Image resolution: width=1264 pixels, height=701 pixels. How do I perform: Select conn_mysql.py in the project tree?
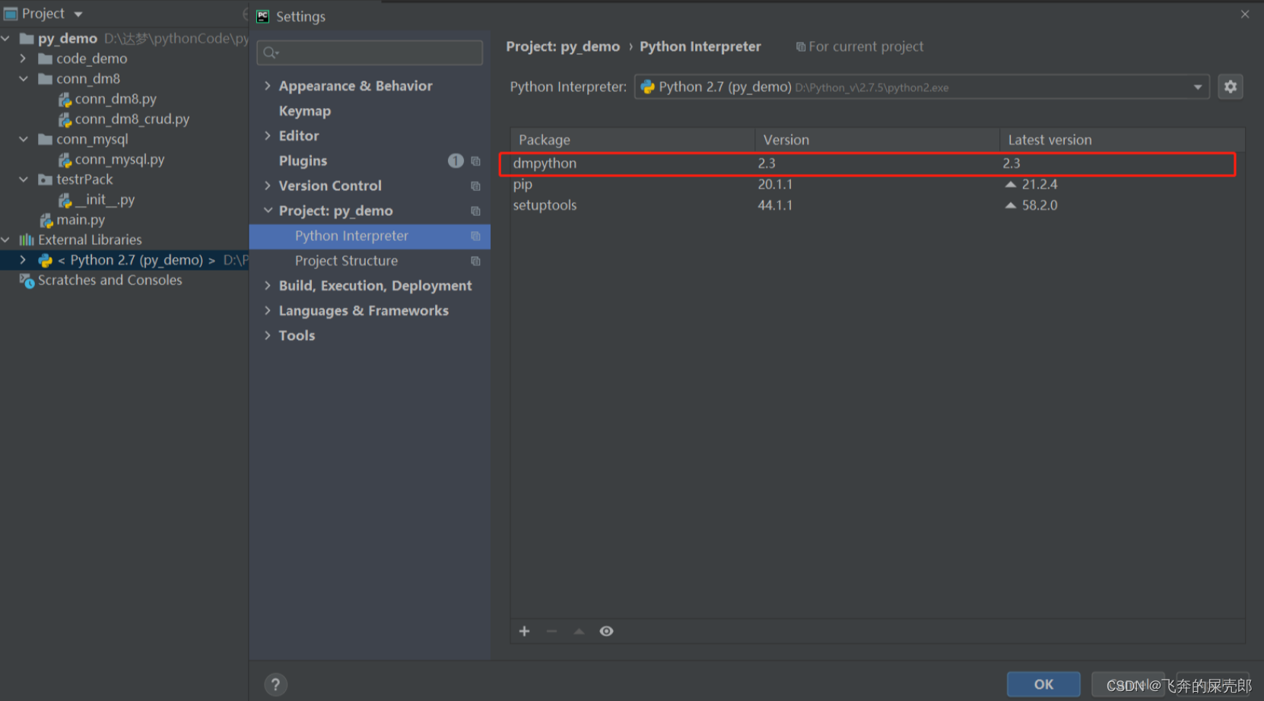119,159
